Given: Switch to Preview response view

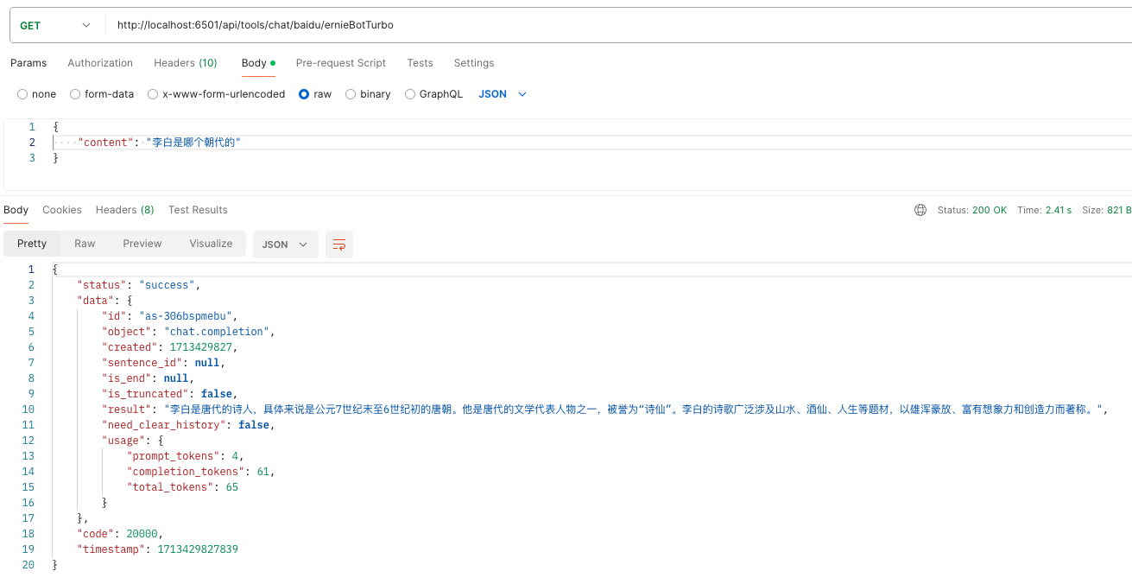Looking at the screenshot, I should click(142, 244).
